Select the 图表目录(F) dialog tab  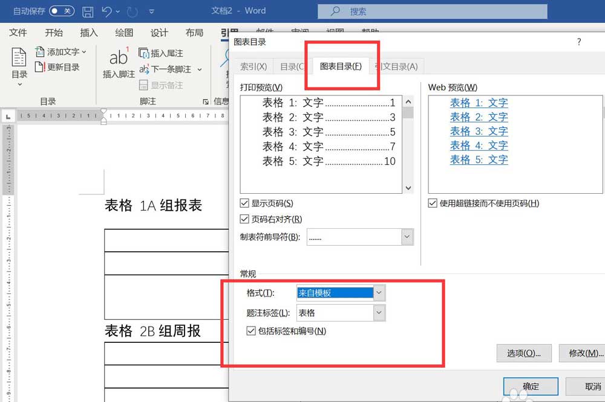tap(341, 66)
